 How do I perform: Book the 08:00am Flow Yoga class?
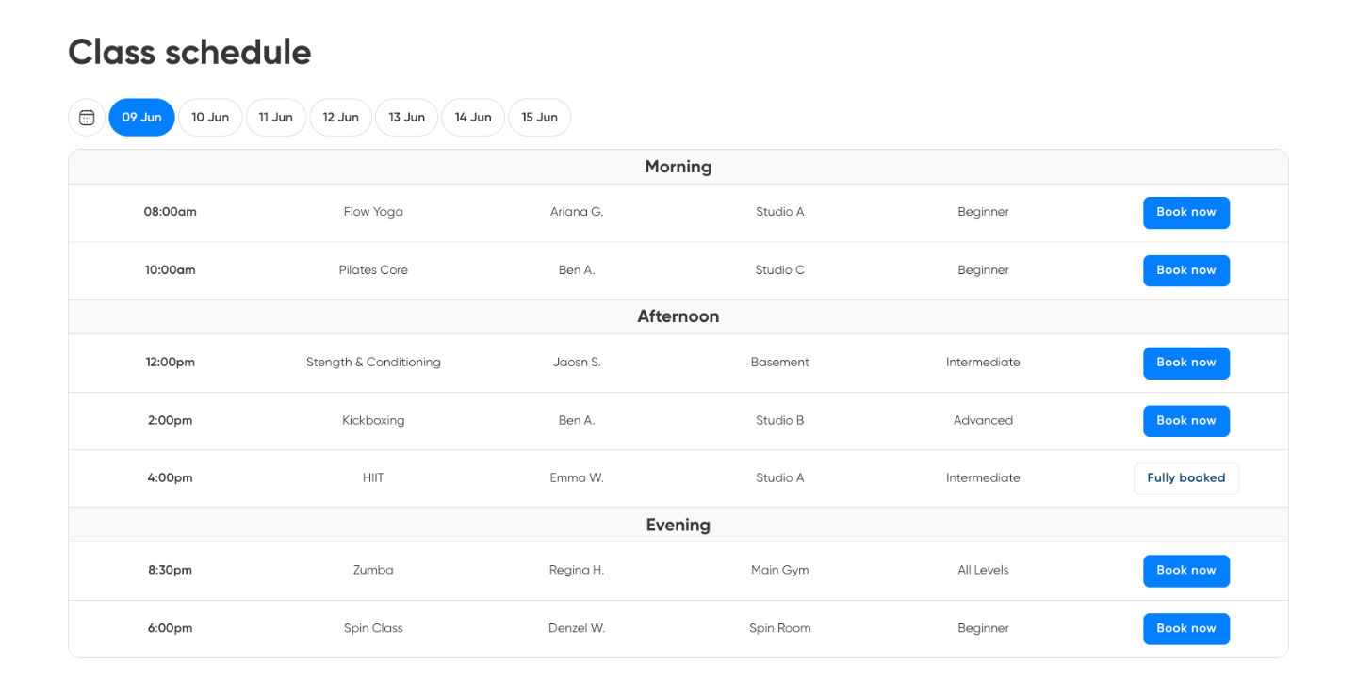pos(1185,213)
